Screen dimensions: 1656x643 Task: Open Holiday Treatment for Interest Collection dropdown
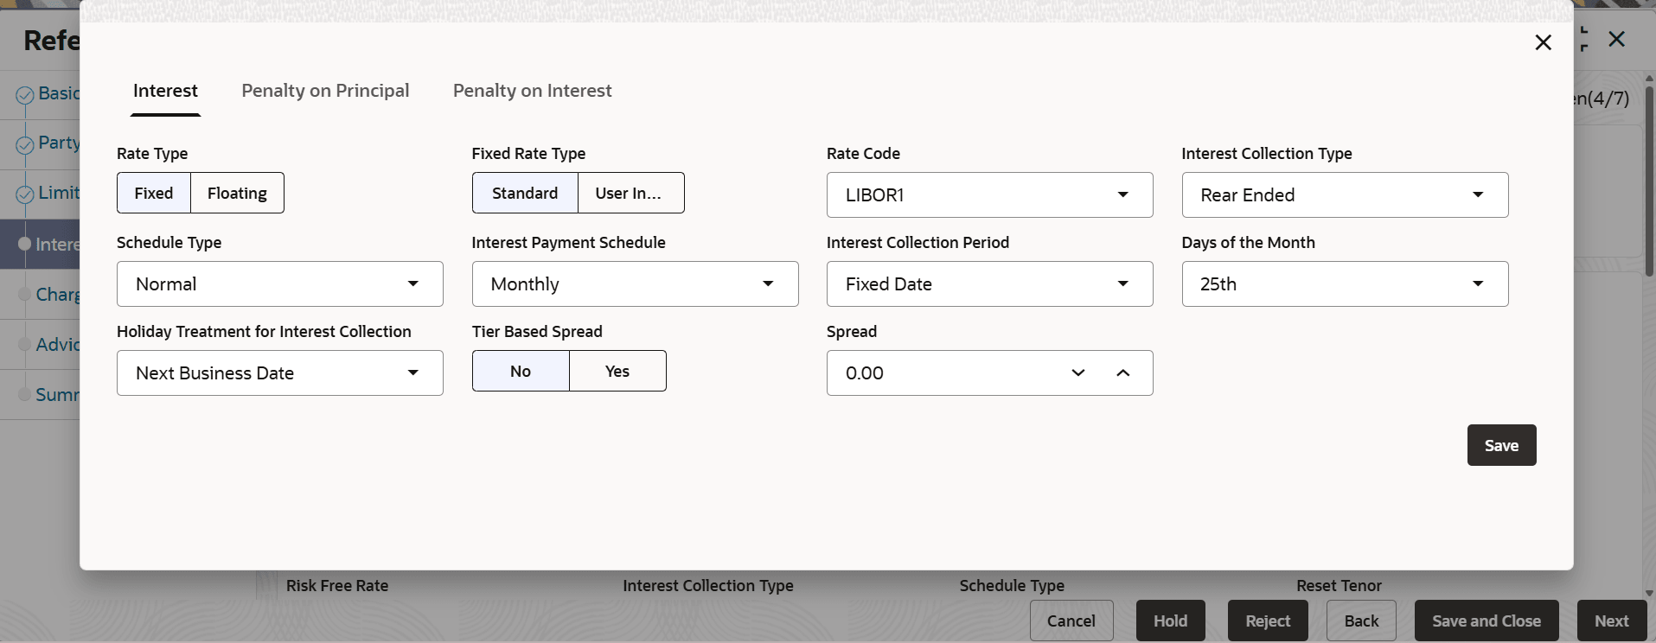280,373
